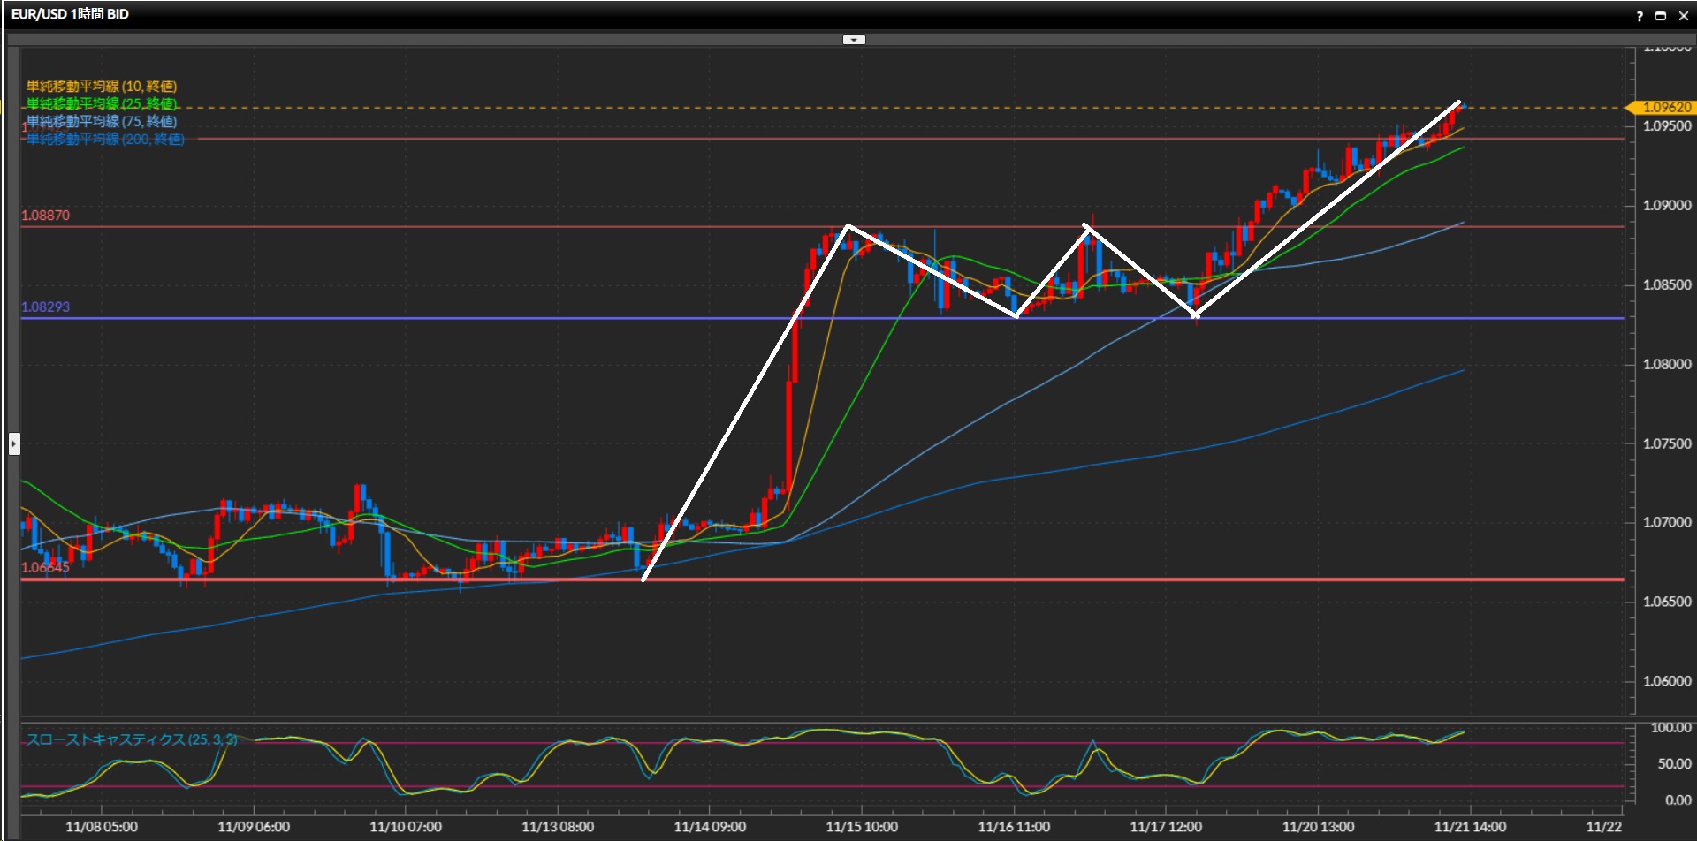
Task: Click the 単純移動平均線 (75, 終値) indicator label
Action: [102, 121]
